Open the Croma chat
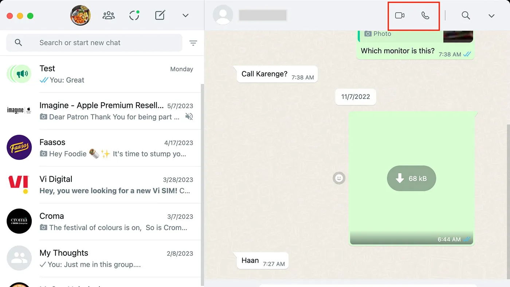The image size is (510, 287). point(102,221)
